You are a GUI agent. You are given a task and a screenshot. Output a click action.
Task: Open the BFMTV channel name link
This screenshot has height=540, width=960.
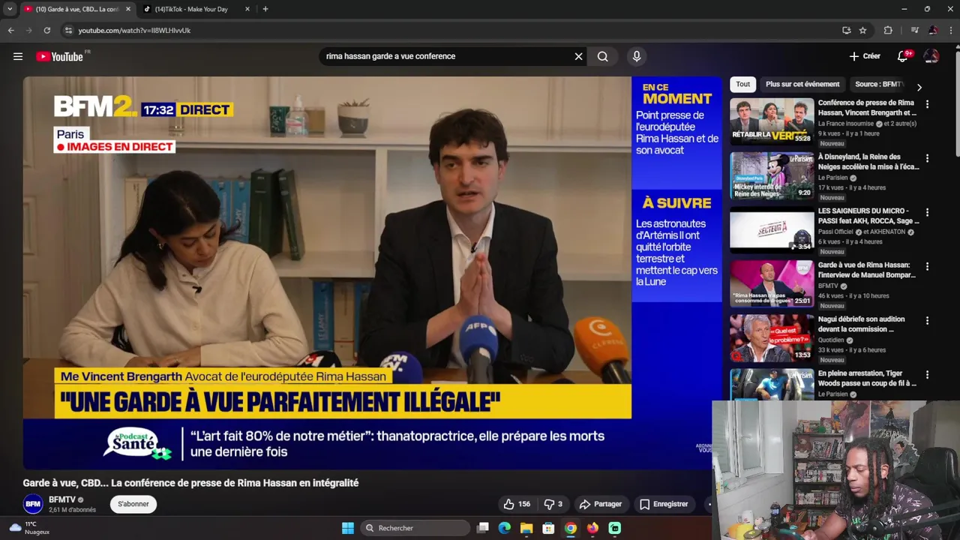point(62,499)
